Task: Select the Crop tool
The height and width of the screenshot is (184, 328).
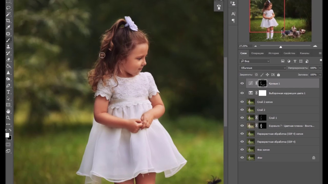Action: click(8, 21)
